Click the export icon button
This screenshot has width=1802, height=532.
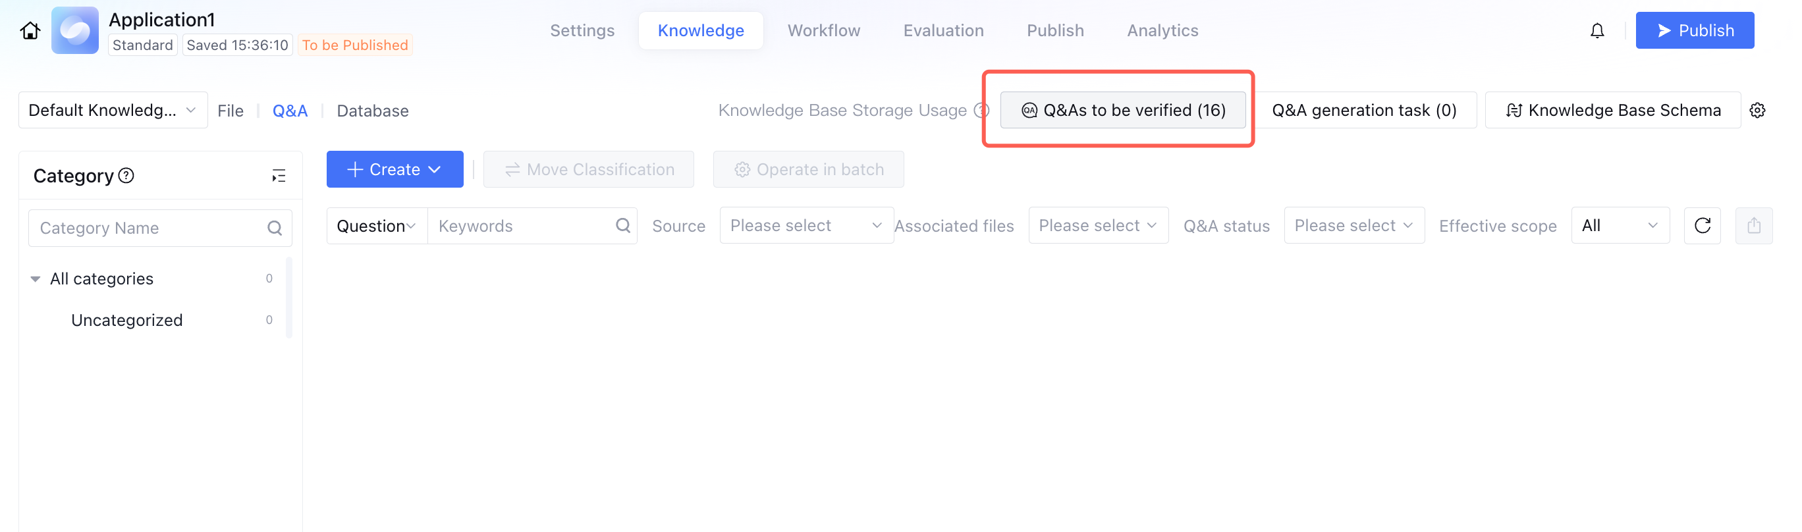1753,226
